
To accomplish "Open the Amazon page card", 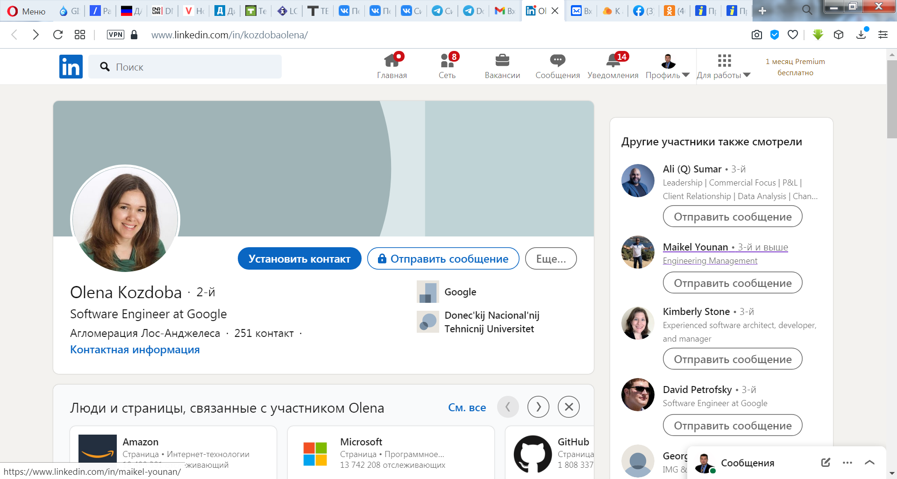I will [173, 452].
